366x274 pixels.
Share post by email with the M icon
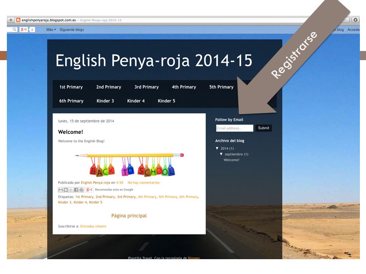(x=61, y=190)
